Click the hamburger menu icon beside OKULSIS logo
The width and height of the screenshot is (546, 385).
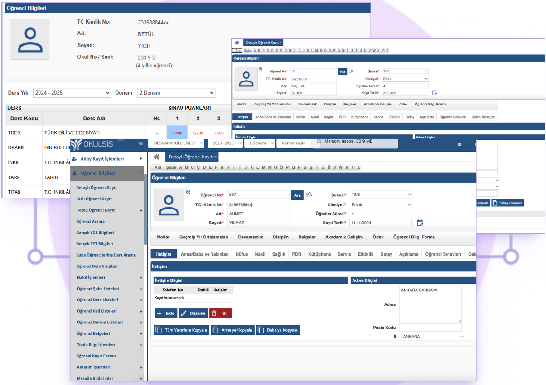(x=140, y=144)
